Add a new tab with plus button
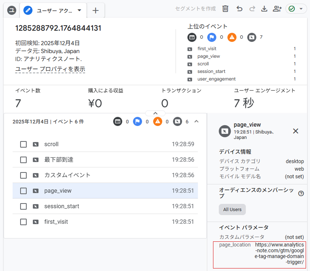The image size is (310, 271). click(96, 10)
